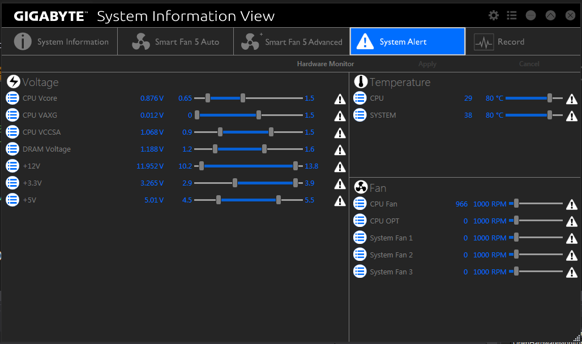Screen dimensions: 582x344
Task: Toggle the alert for CPU Vcore voltage
Action: (339, 99)
